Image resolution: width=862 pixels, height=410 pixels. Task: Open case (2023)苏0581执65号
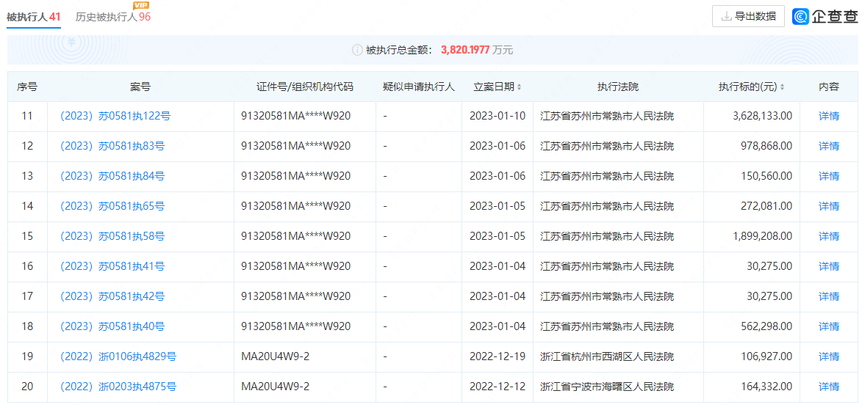click(112, 206)
